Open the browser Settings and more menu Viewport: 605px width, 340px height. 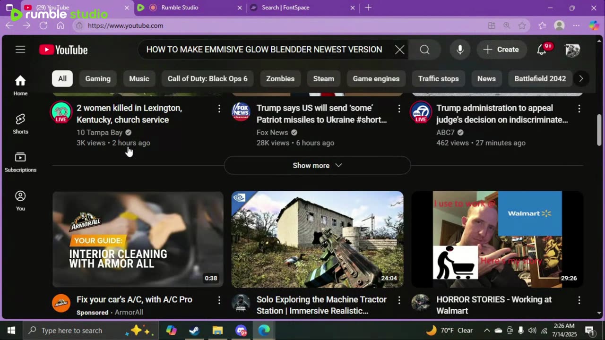tap(576, 25)
